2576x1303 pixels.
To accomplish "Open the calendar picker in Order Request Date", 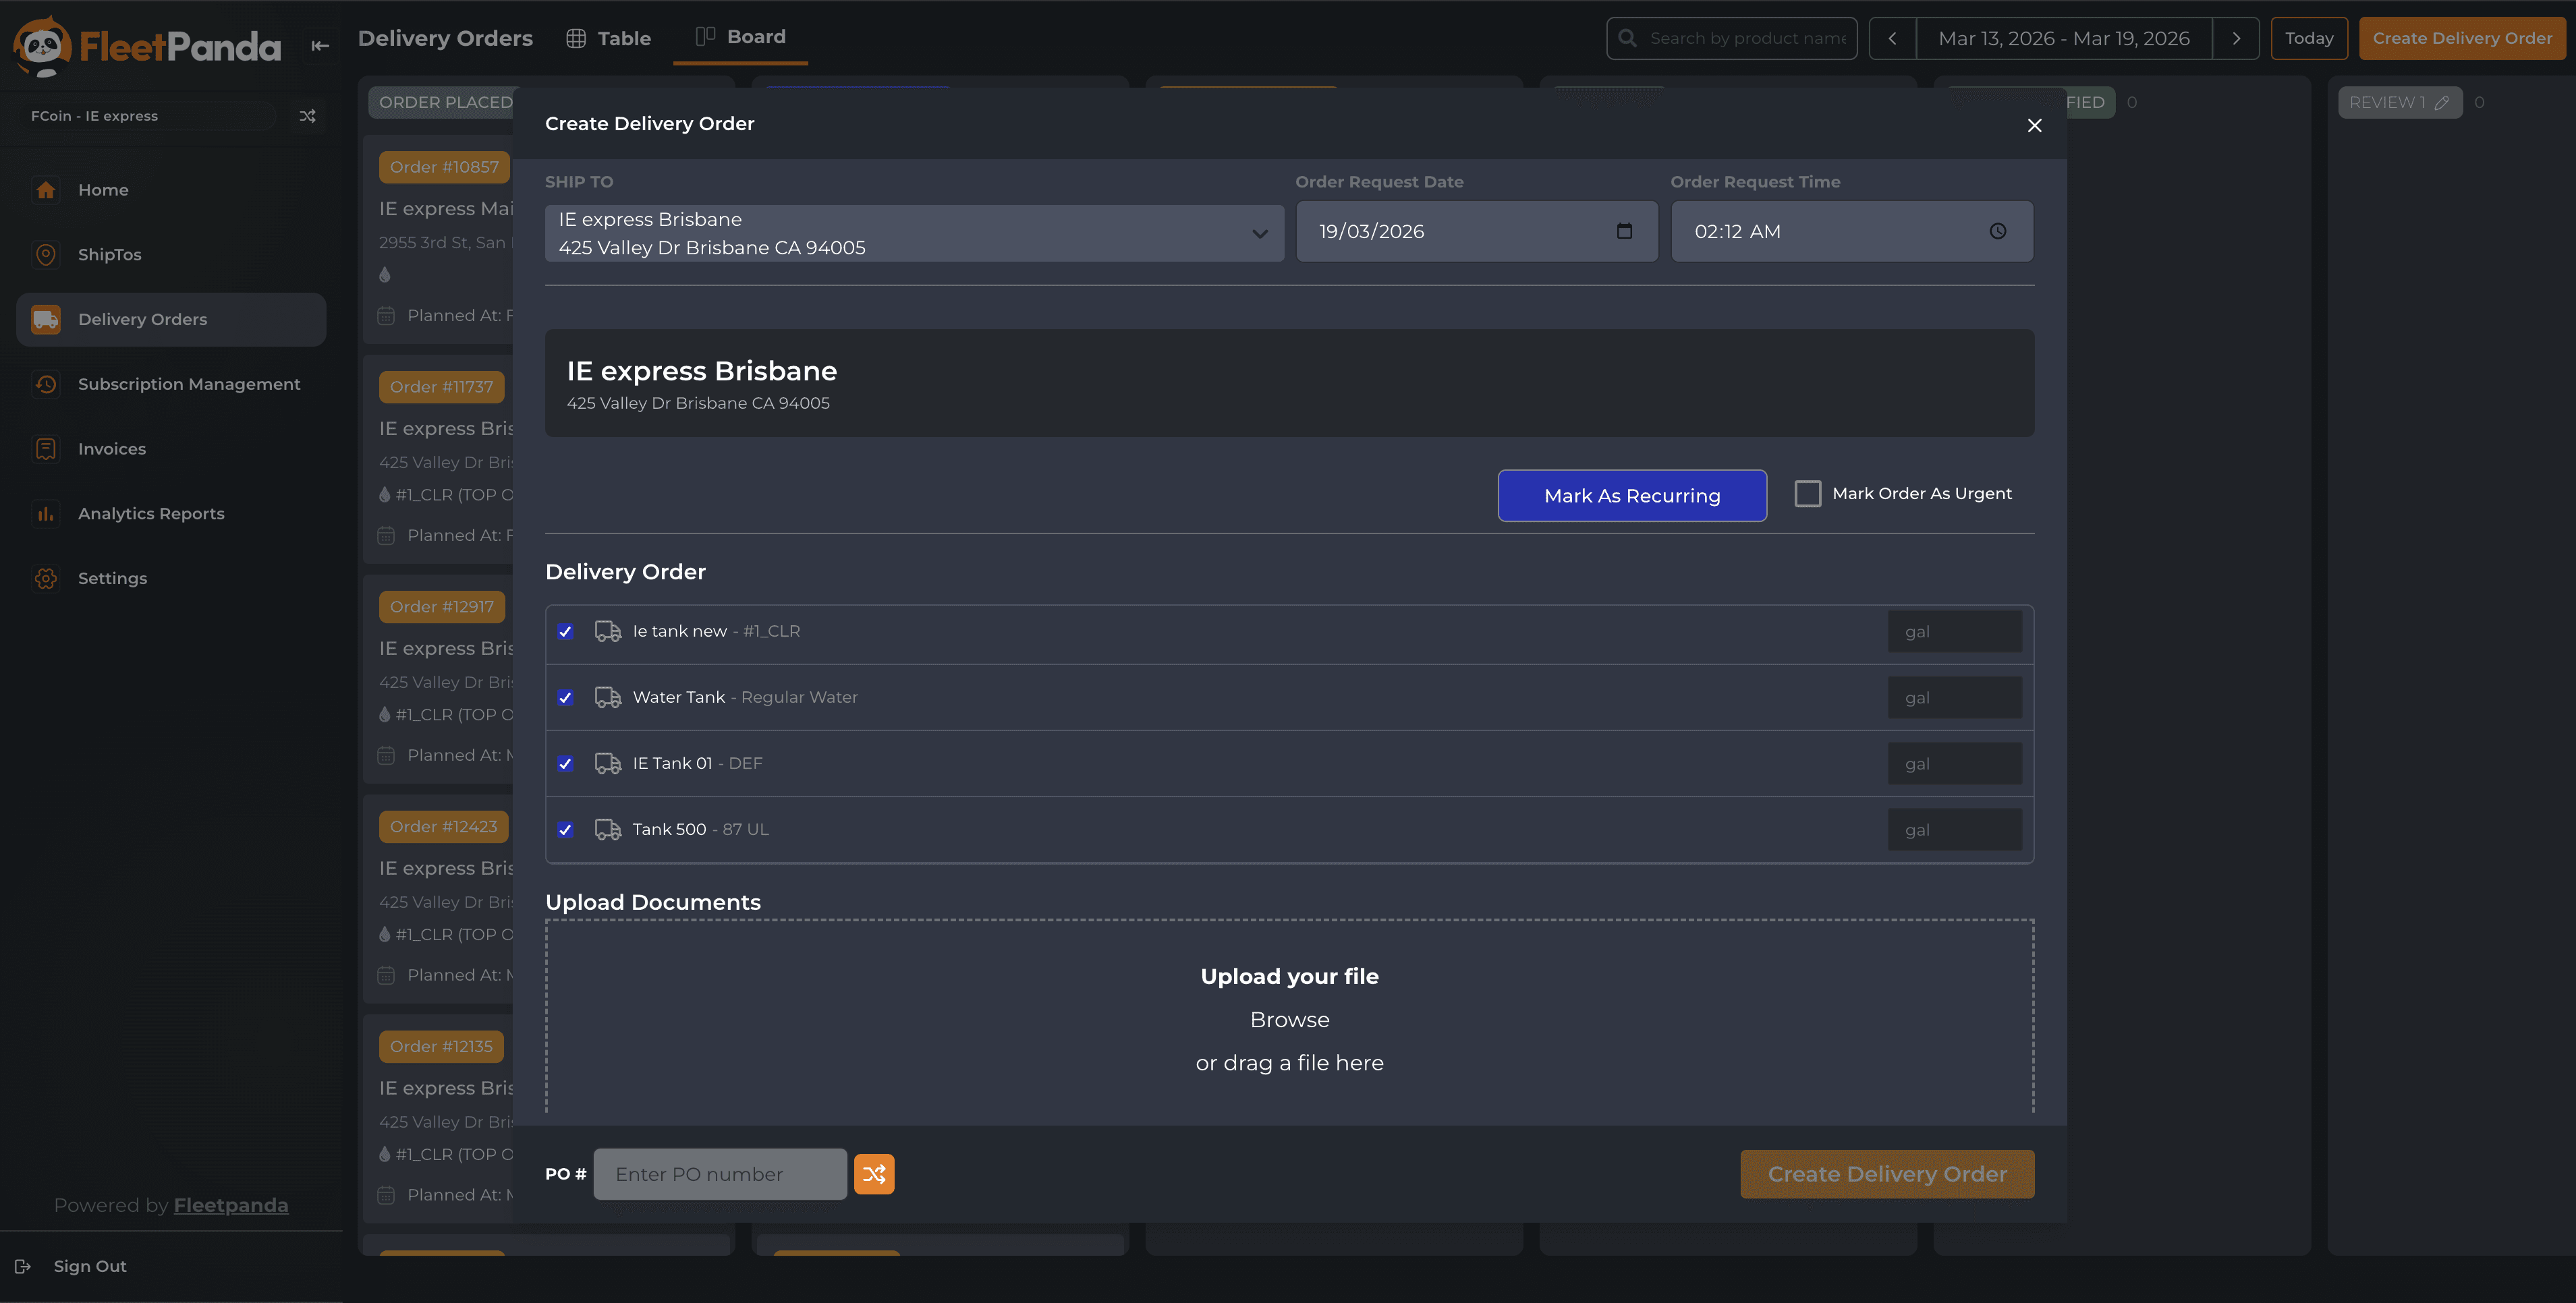I will (x=1624, y=231).
